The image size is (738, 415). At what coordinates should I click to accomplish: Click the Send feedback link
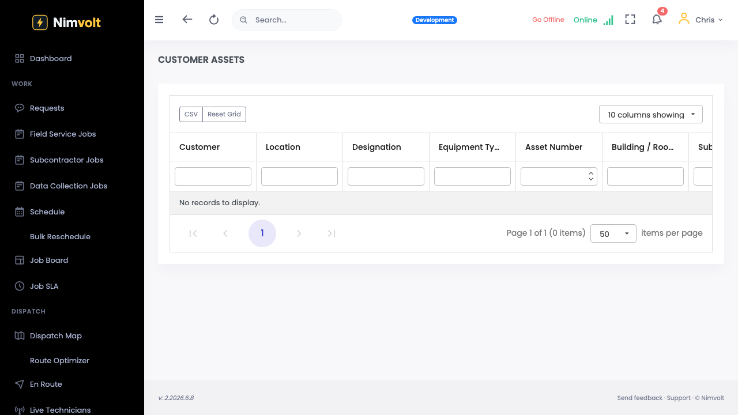click(640, 398)
